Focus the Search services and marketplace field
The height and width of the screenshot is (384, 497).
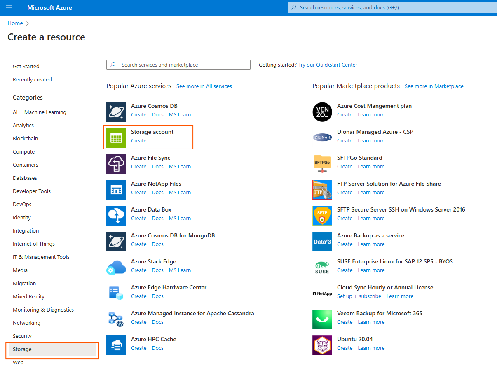tap(181, 65)
